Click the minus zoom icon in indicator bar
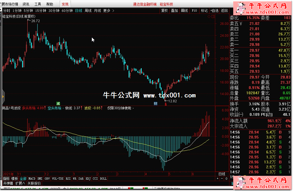This screenshot has height=191, width=293. click(221, 179)
